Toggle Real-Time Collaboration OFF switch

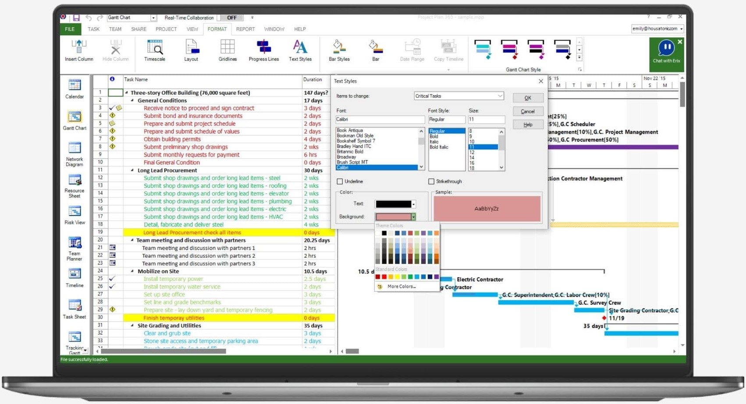[x=232, y=18]
